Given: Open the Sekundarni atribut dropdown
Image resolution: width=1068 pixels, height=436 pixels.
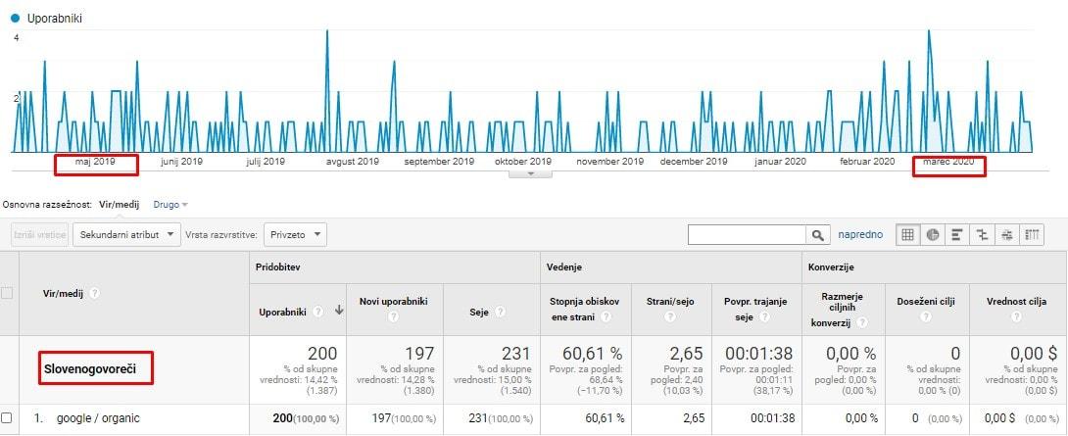Looking at the screenshot, I should point(126,234).
